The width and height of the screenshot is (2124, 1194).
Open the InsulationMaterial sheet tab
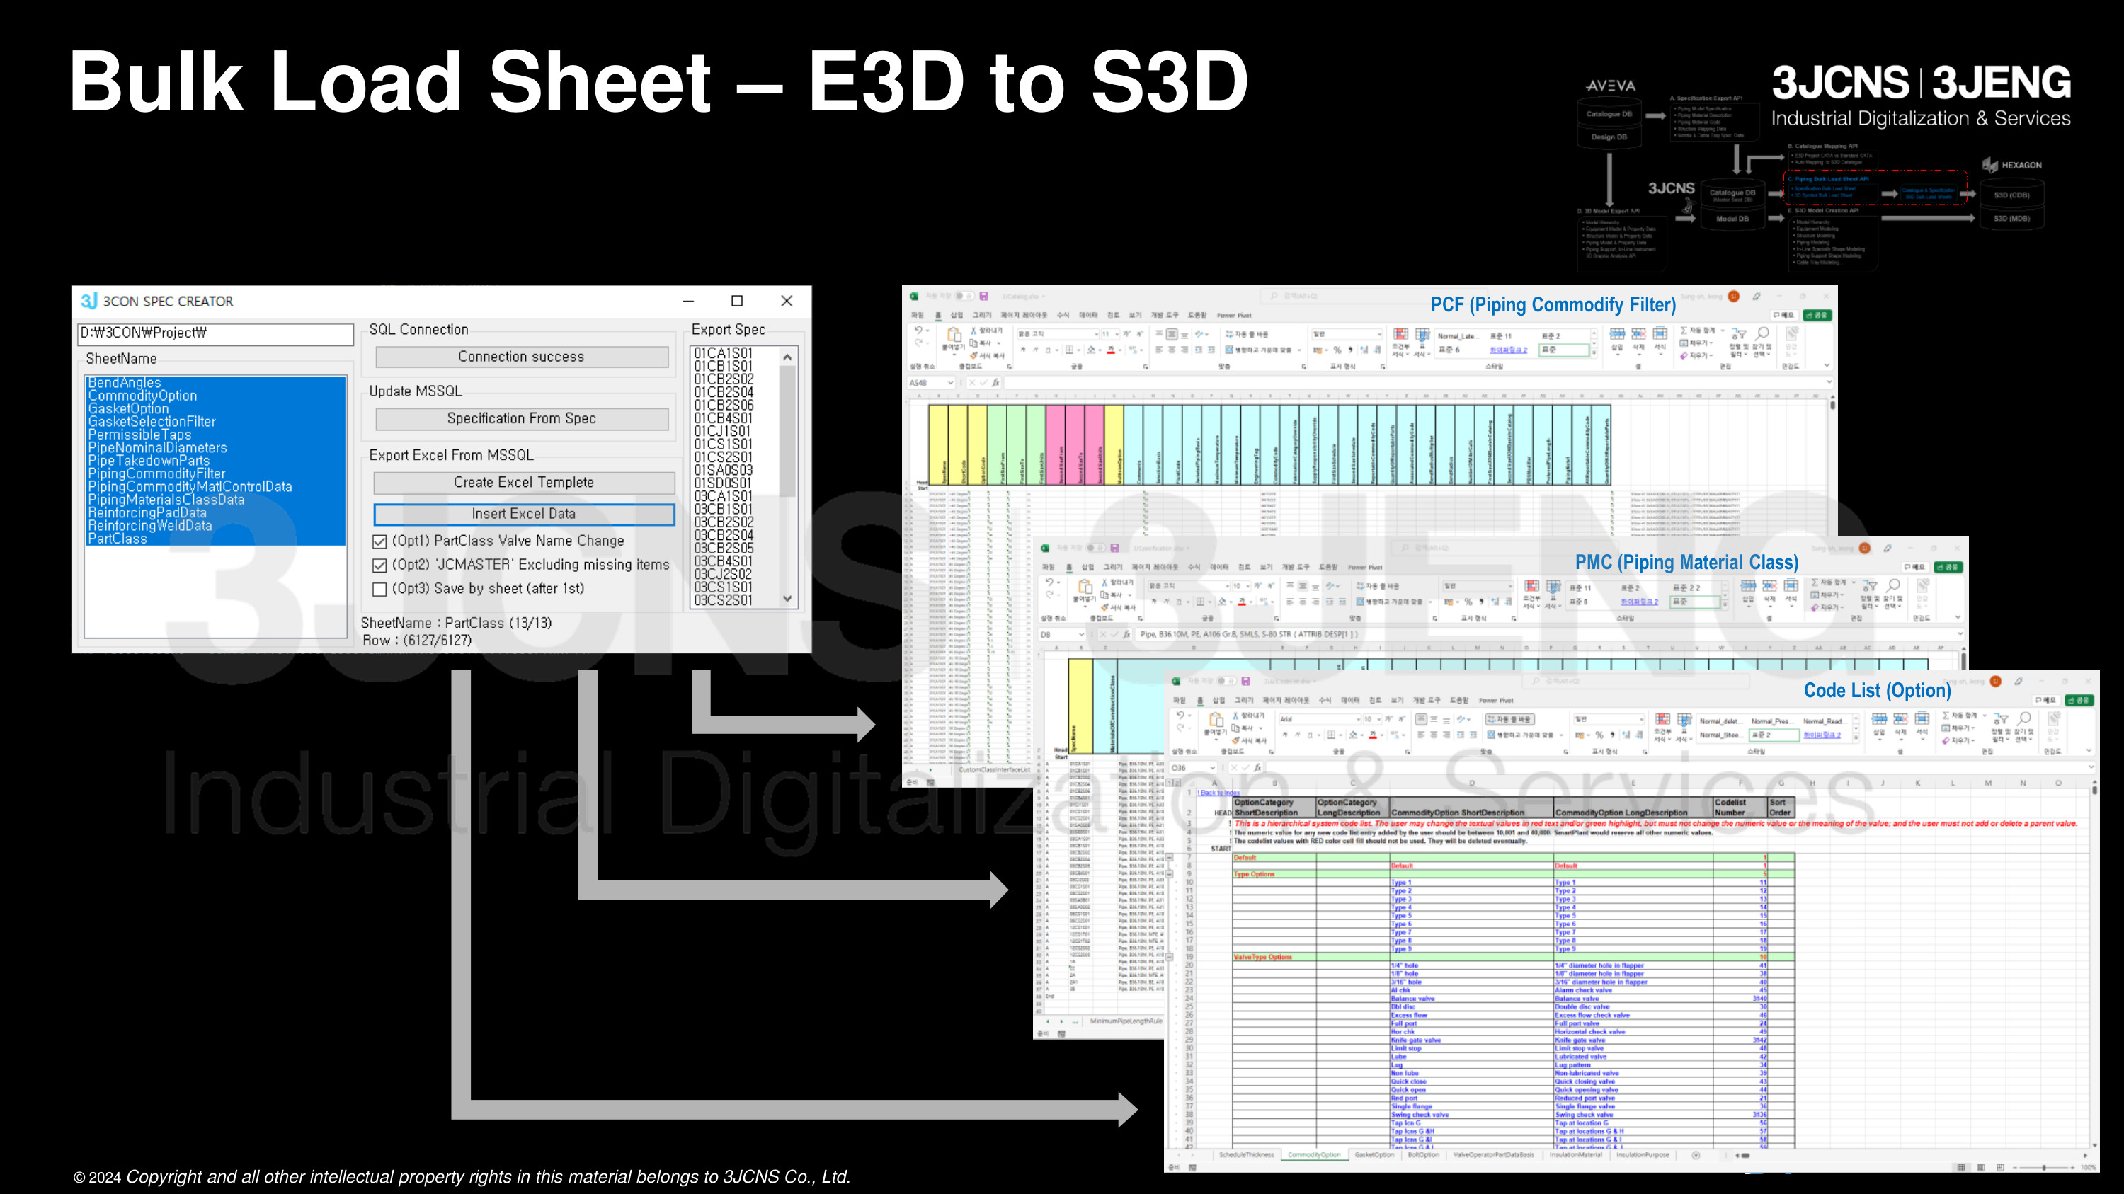click(1576, 1154)
